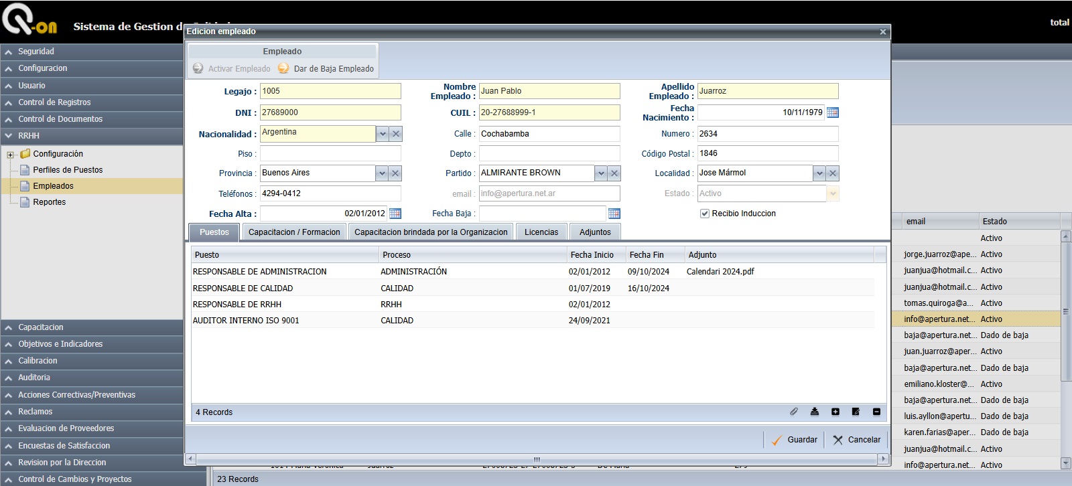Click the Código Postal input field
Viewport: 1072px width, 486px height.
pyautogui.click(x=768, y=153)
